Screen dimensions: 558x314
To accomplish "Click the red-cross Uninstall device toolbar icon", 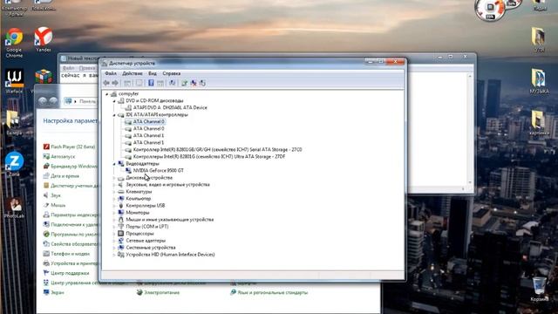I will pos(194,83).
